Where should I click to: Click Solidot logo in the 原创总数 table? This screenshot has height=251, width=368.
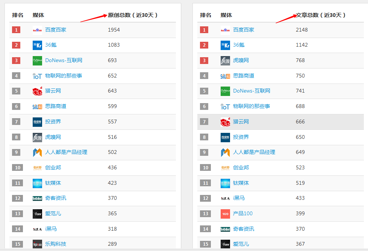(x=37, y=199)
